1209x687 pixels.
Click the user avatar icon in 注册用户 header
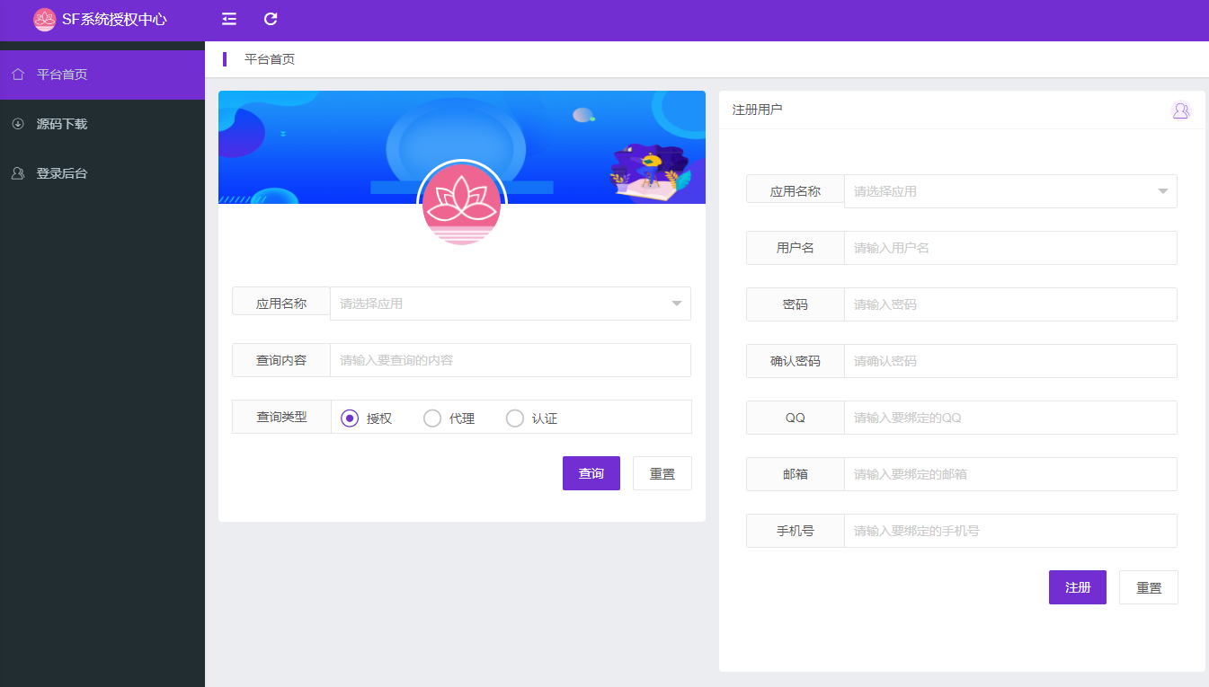point(1181,110)
